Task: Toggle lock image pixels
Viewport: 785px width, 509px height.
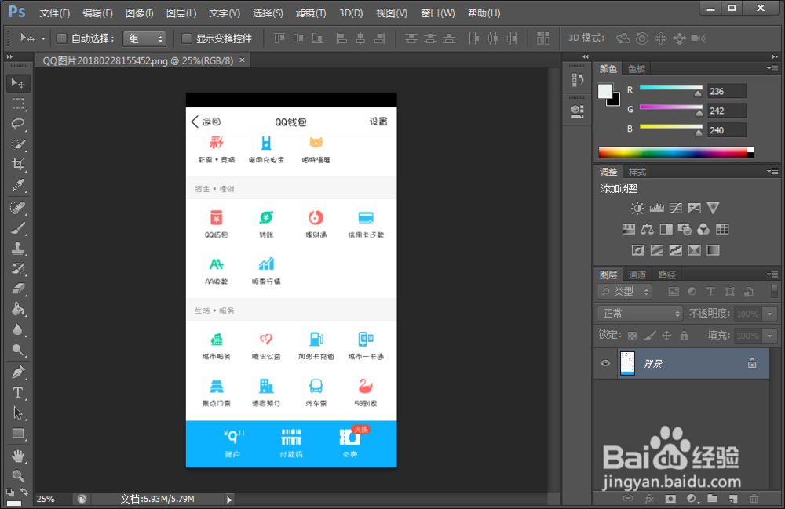Action: [x=650, y=336]
